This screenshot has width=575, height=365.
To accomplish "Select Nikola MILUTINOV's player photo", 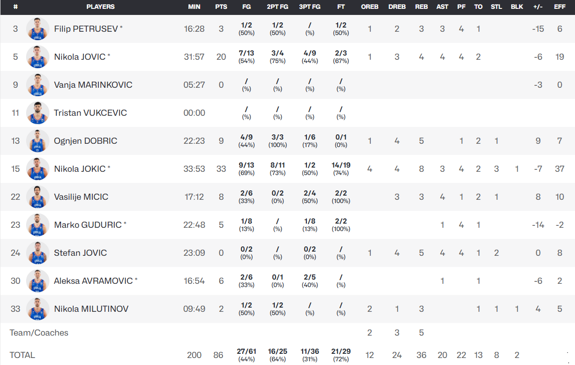I will tap(38, 309).
